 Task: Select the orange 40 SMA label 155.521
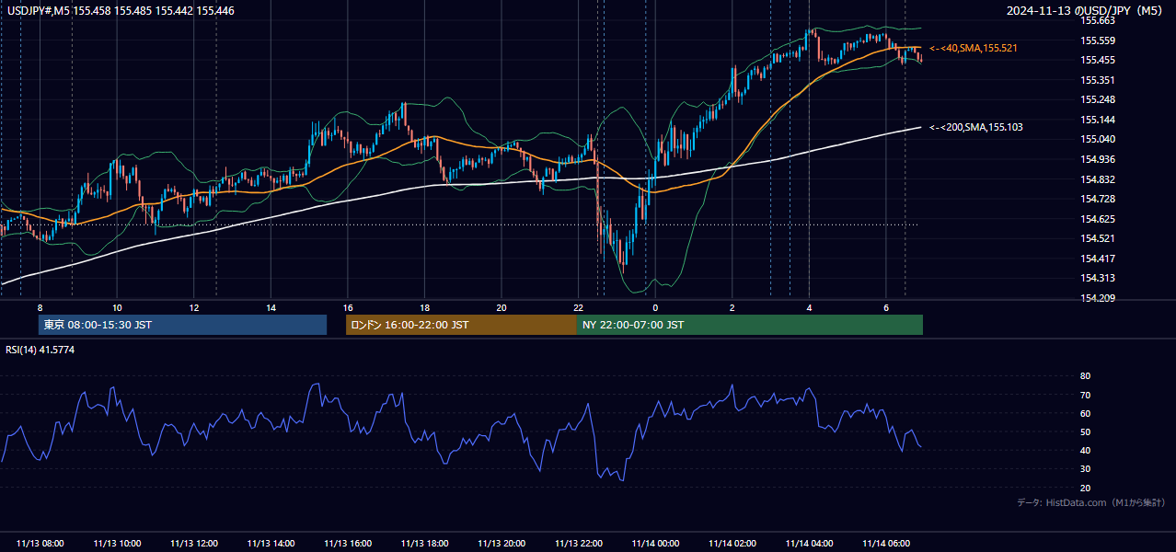tap(974, 48)
